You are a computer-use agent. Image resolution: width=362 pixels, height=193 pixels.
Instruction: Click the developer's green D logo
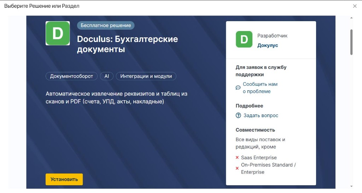(x=244, y=40)
